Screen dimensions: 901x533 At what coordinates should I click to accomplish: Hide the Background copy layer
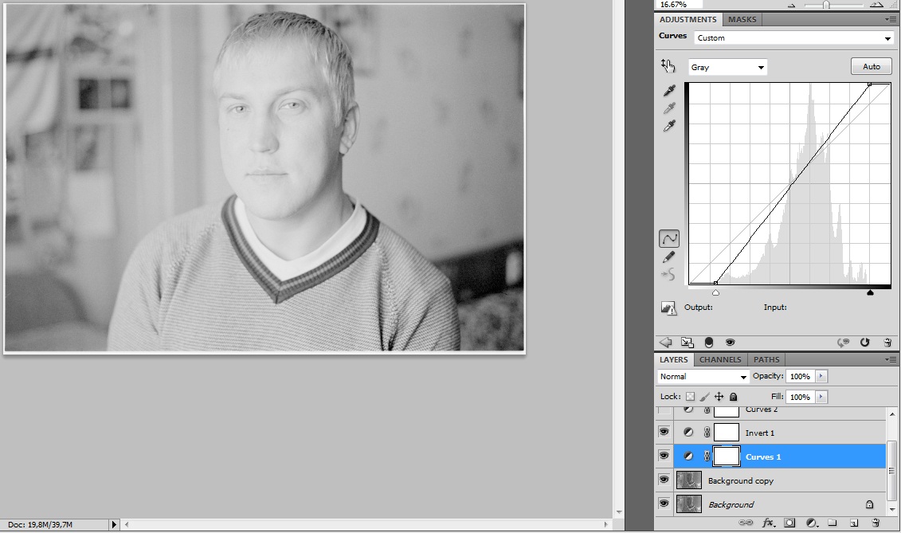click(664, 480)
